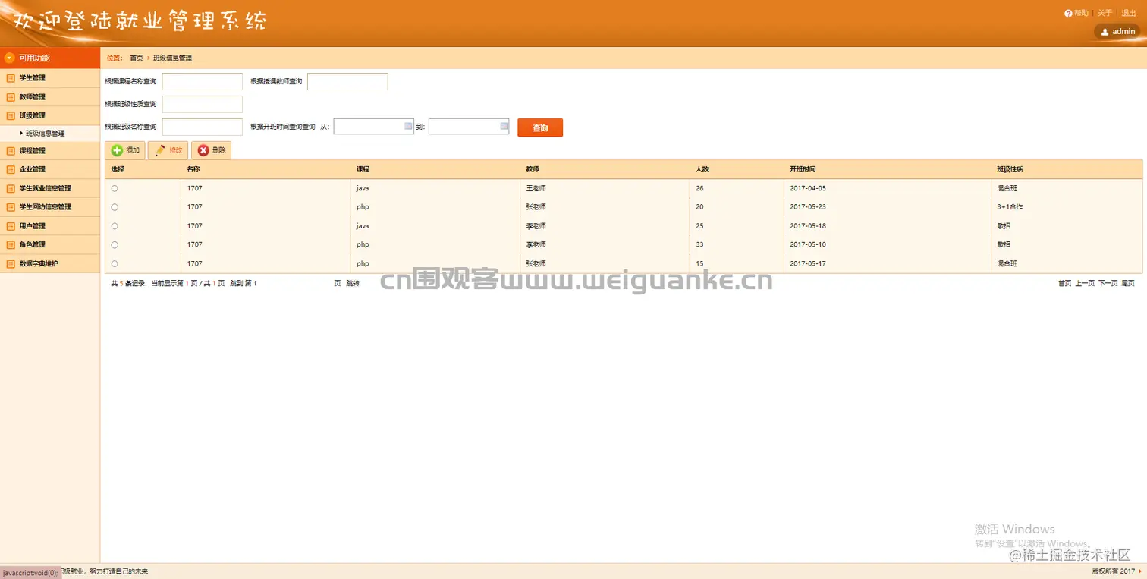This screenshot has height=579, width=1147.
Task: Select the radio for java 王老师 row
Action: 115,188
